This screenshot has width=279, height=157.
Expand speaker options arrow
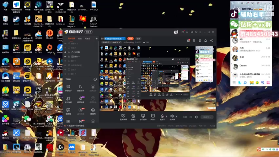tap(176, 117)
